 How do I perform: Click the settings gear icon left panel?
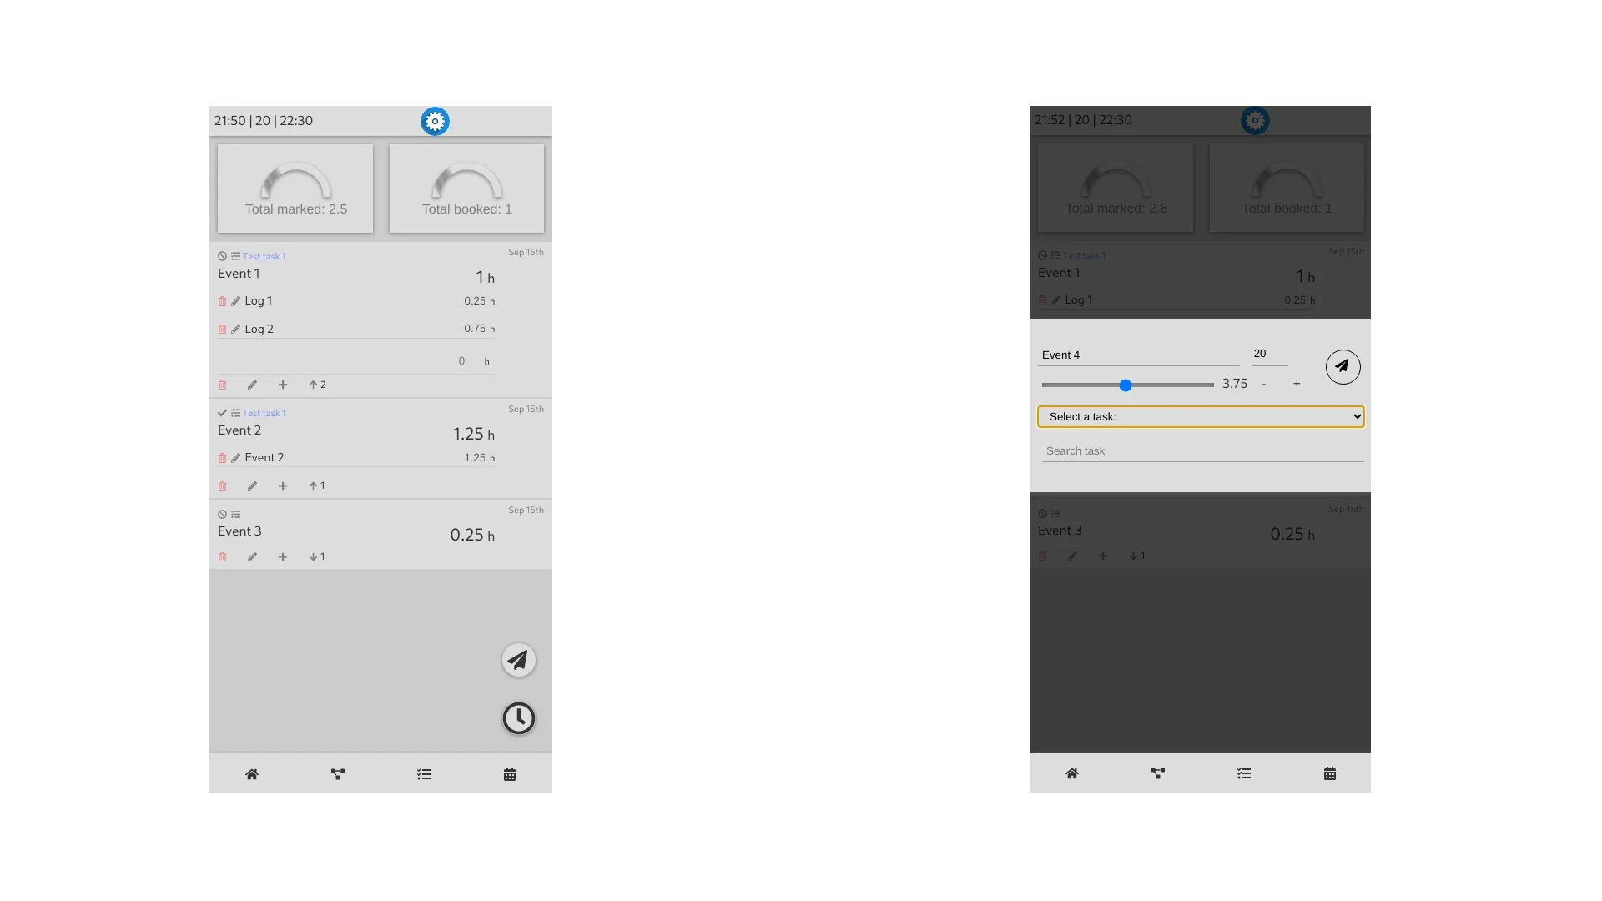[x=435, y=121]
